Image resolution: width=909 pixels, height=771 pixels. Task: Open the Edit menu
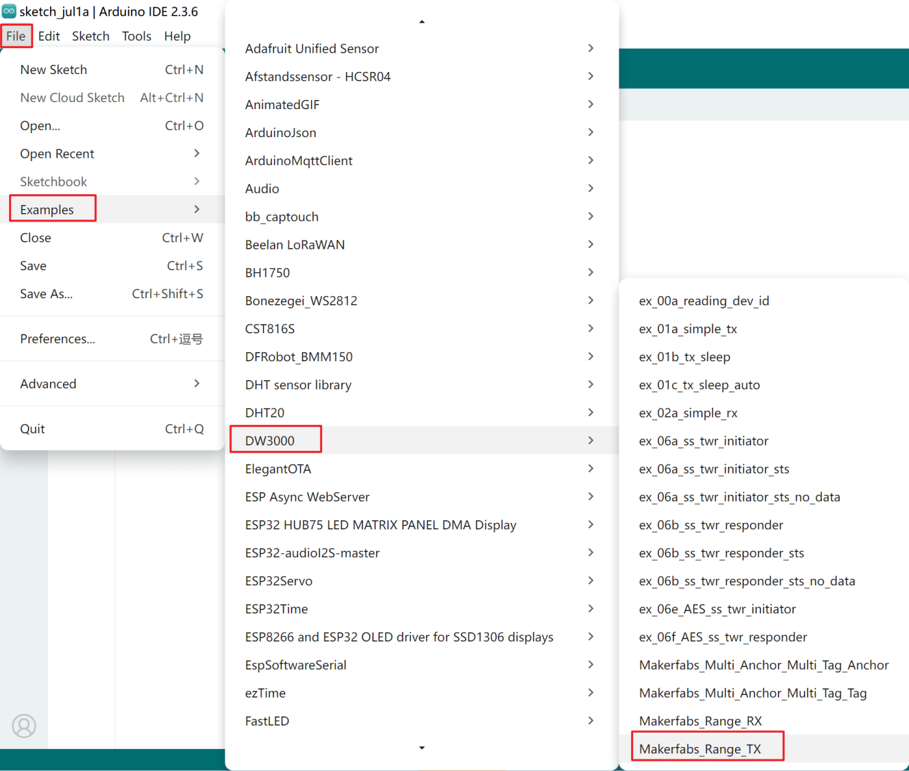(x=49, y=36)
